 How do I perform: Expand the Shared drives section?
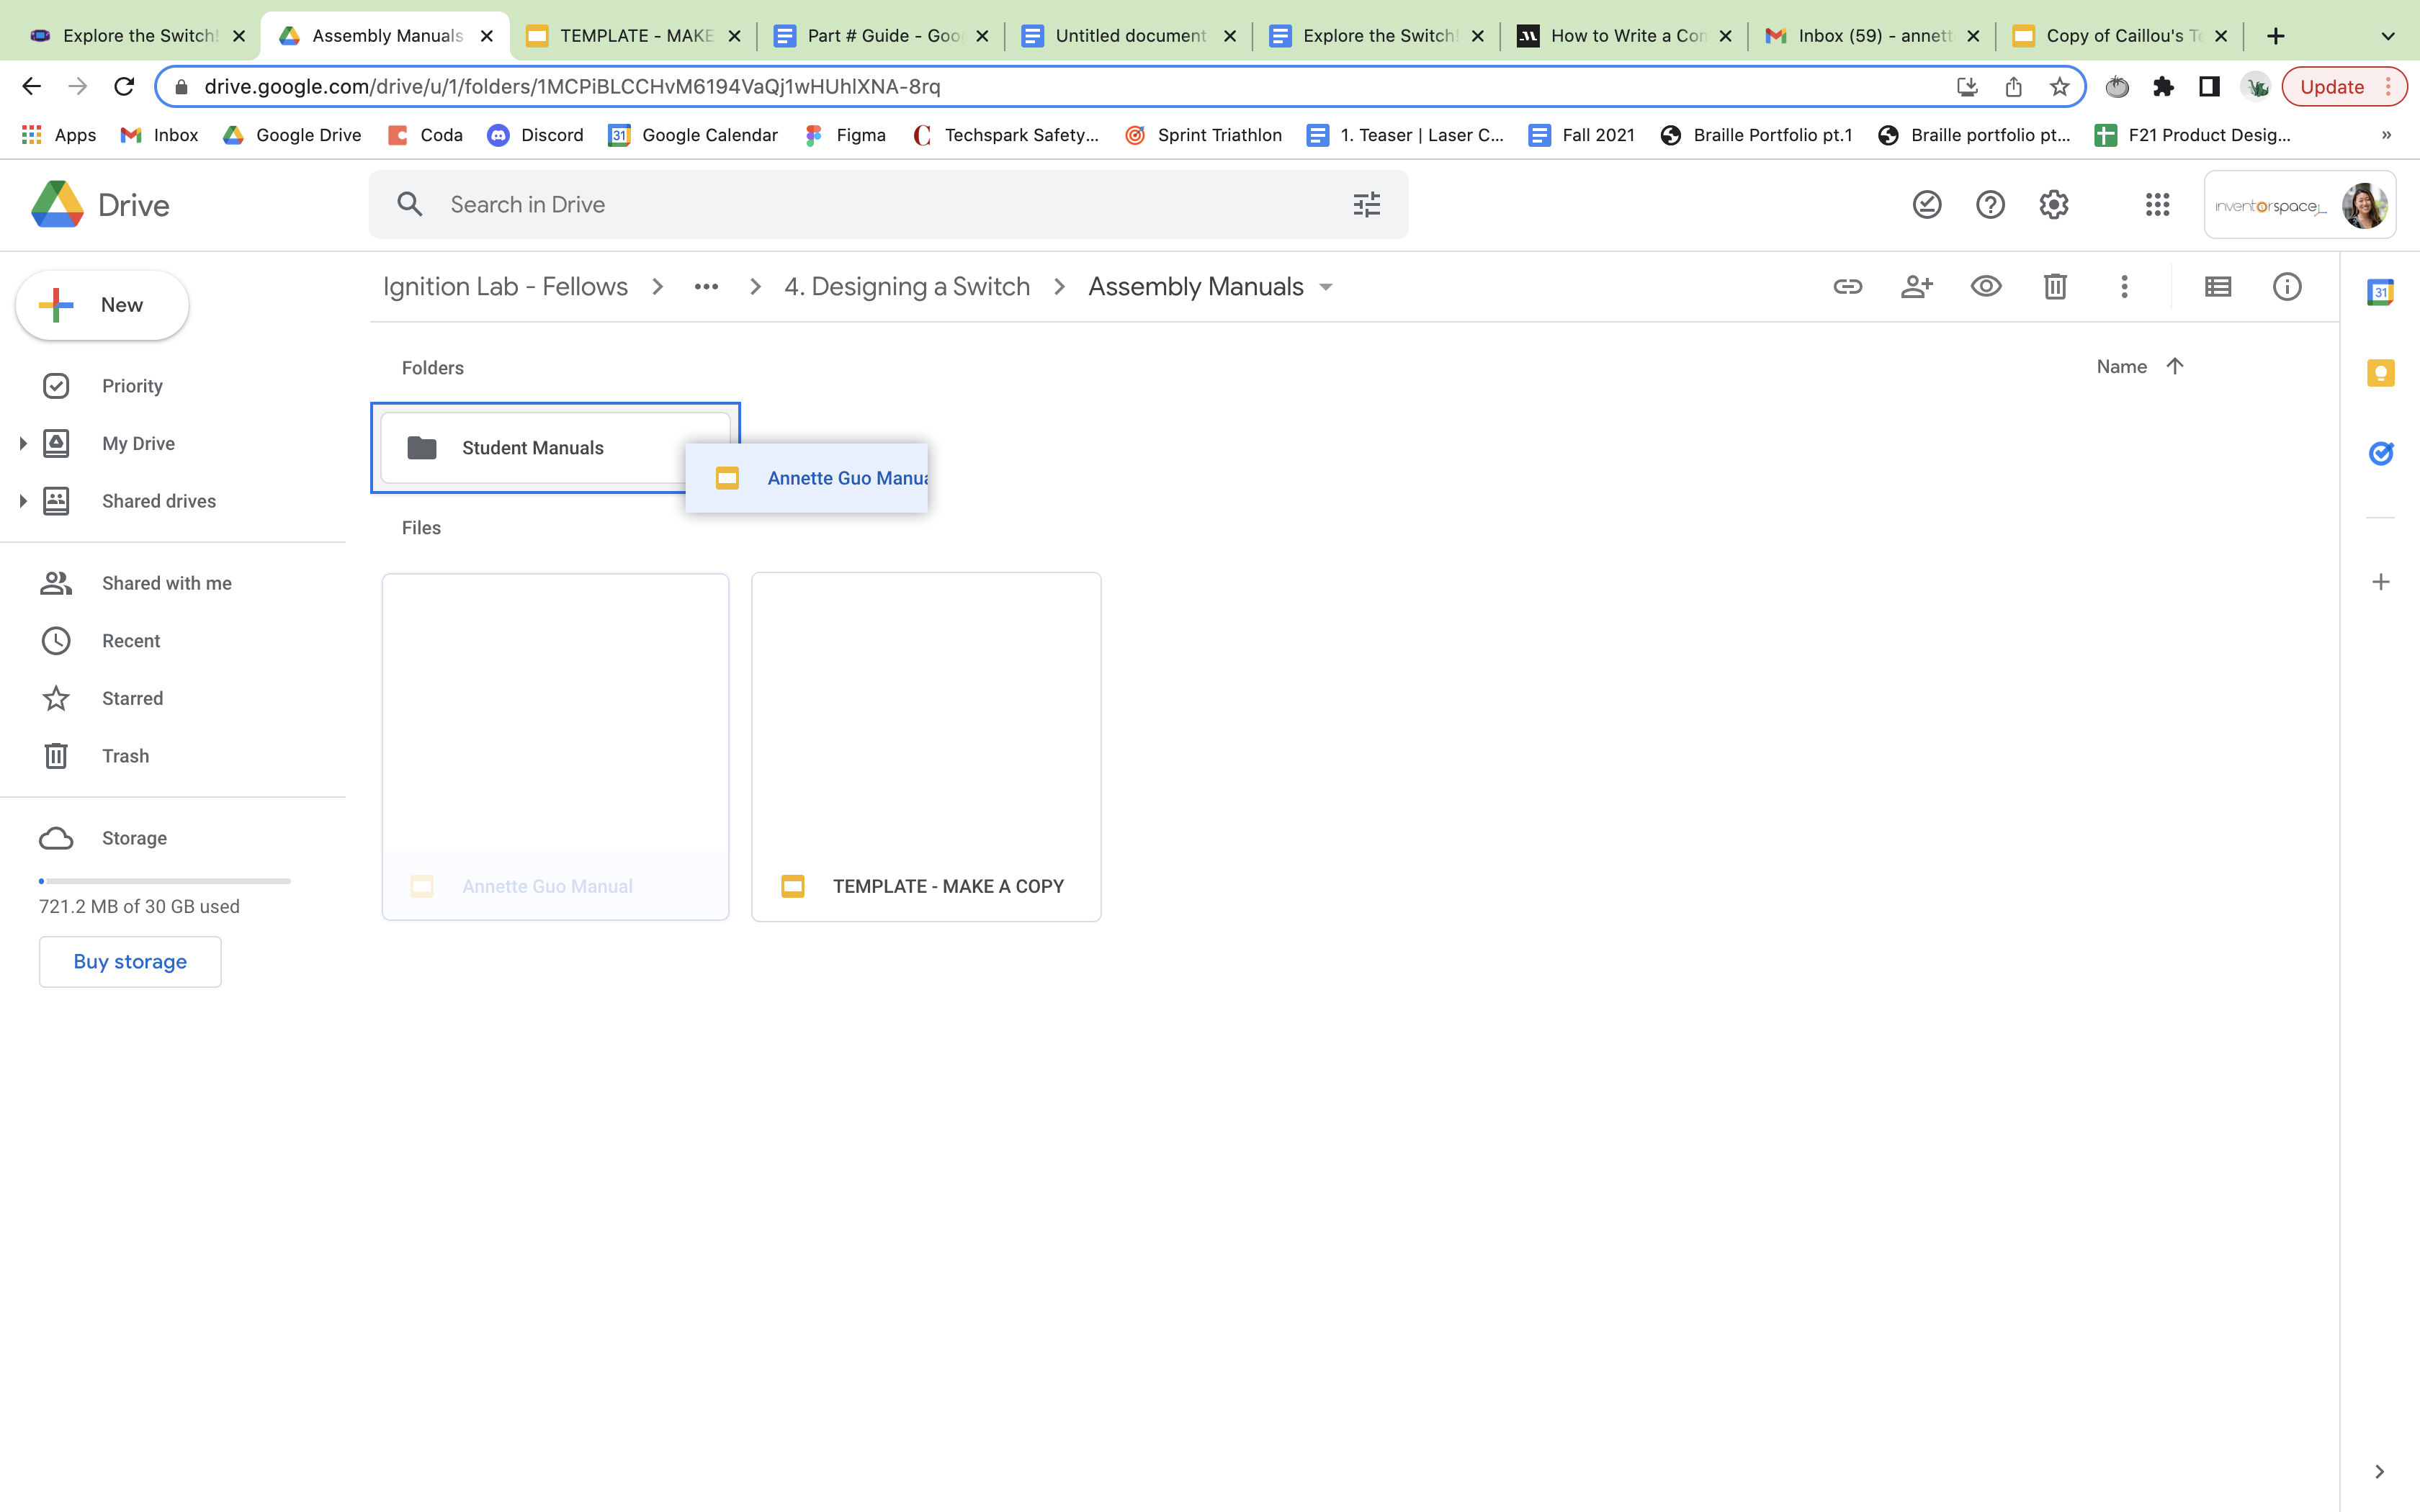[24, 500]
